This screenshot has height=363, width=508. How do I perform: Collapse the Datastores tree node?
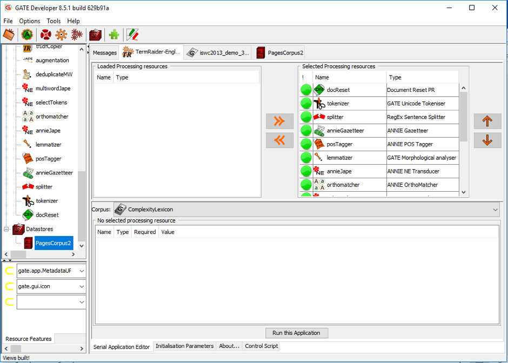[6, 229]
